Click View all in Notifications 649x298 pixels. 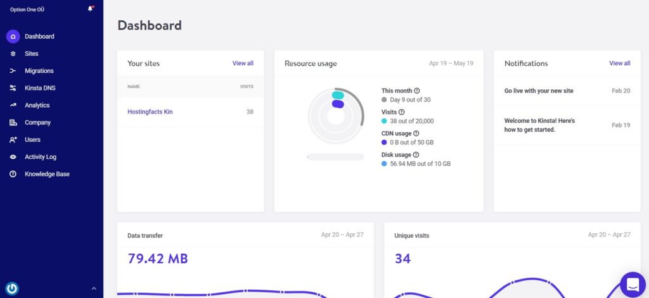[x=620, y=63]
